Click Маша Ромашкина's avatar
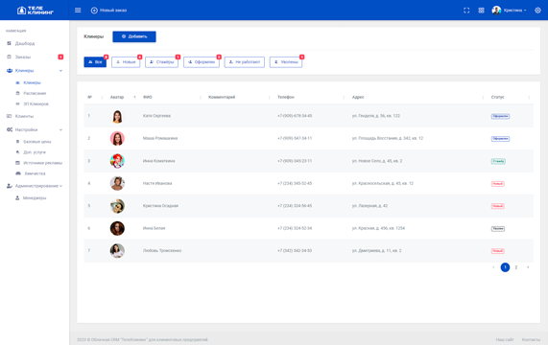Screen dimensions: 548x345 (x=117, y=139)
